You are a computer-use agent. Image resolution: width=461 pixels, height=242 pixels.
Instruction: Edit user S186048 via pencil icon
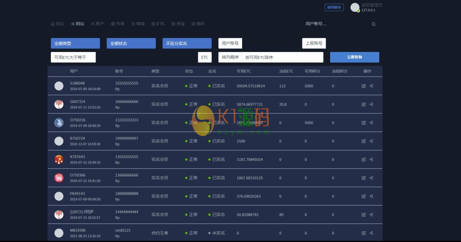(x=364, y=86)
